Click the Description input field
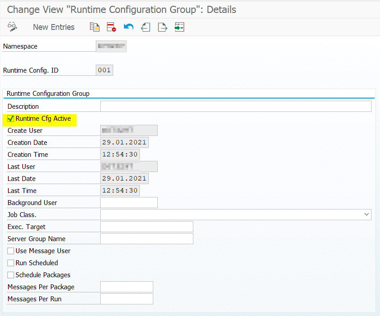The height and width of the screenshot is (316, 380). (x=236, y=106)
